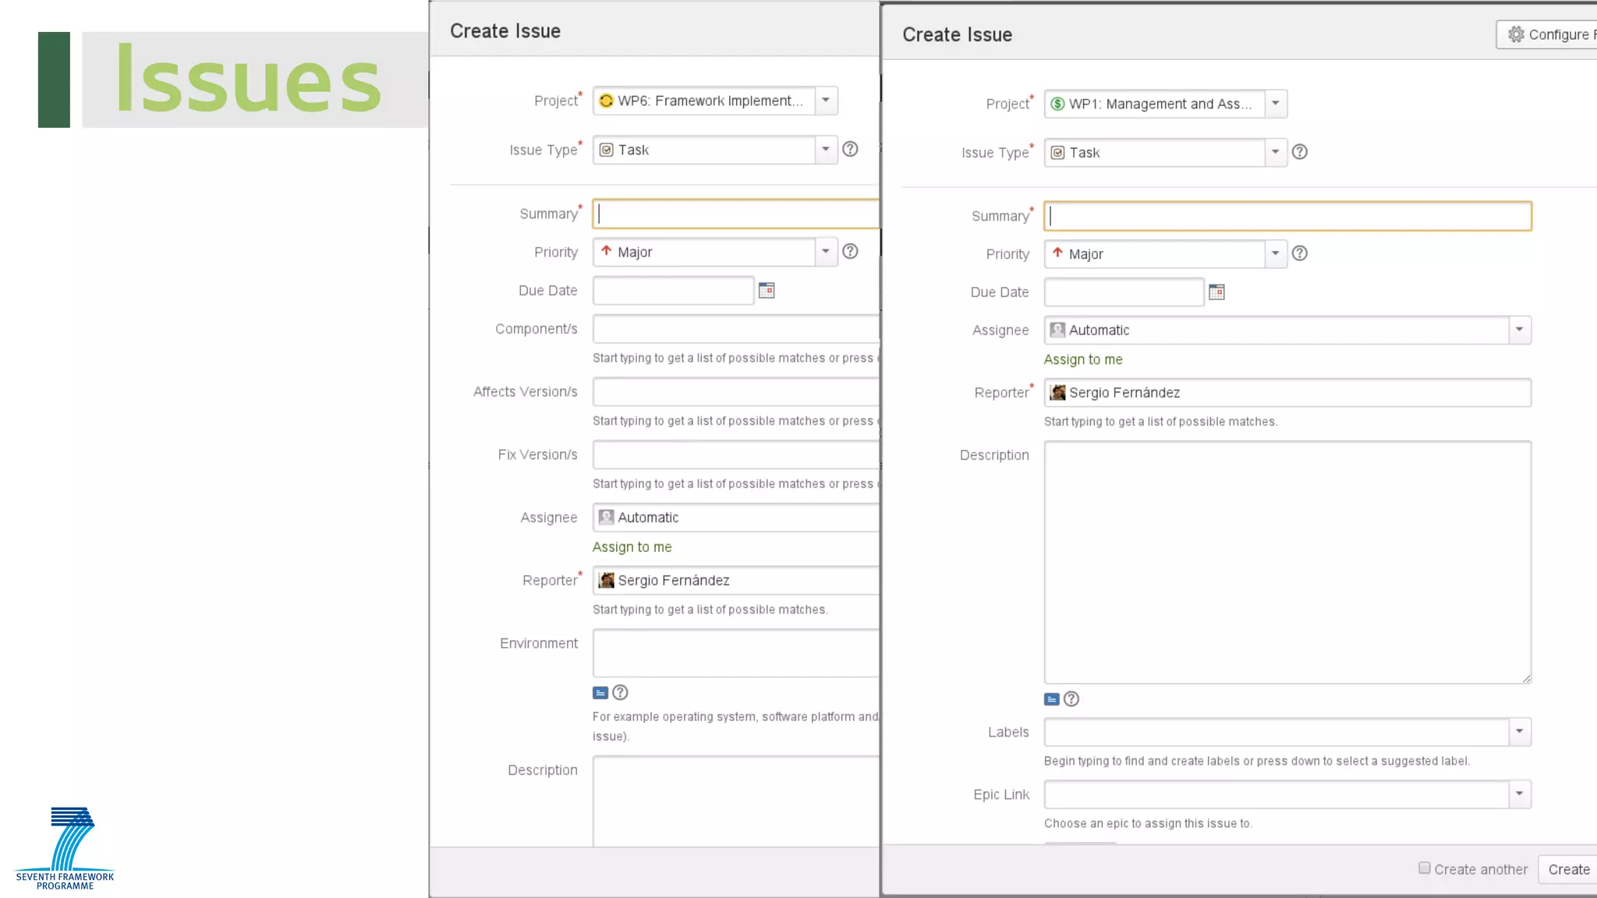This screenshot has width=1597, height=898.
Task: Click into the right dialog Summary field
Action: [x=1287, y=216]
